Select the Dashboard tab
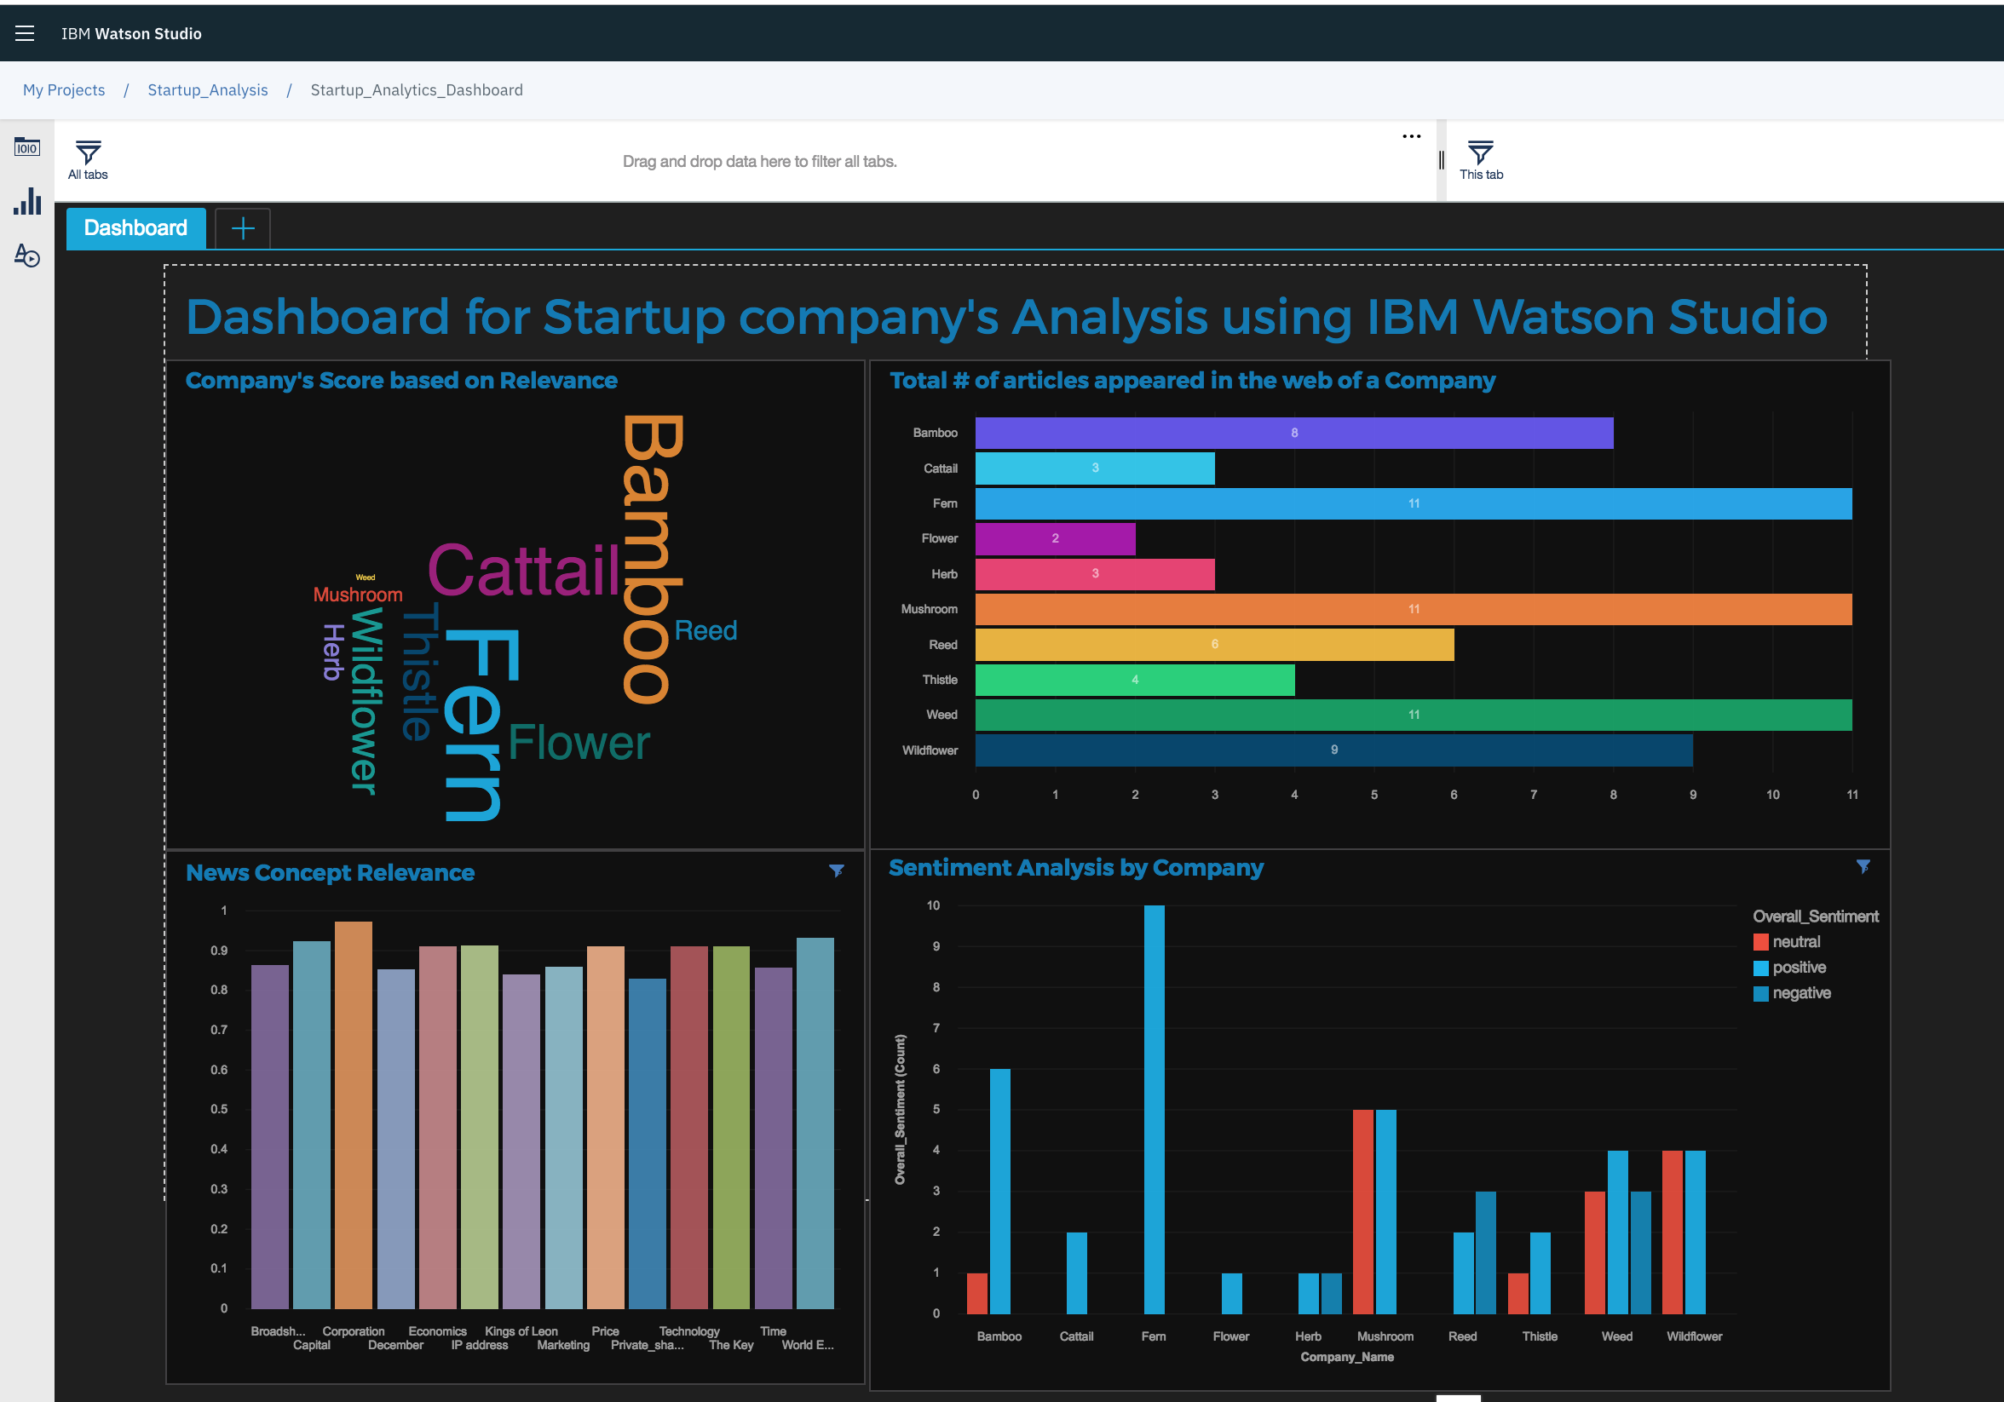 click(x=135, y=228)
